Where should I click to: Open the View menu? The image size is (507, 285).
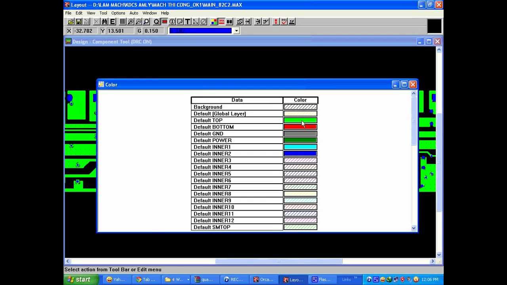click(x=91, y=13)
